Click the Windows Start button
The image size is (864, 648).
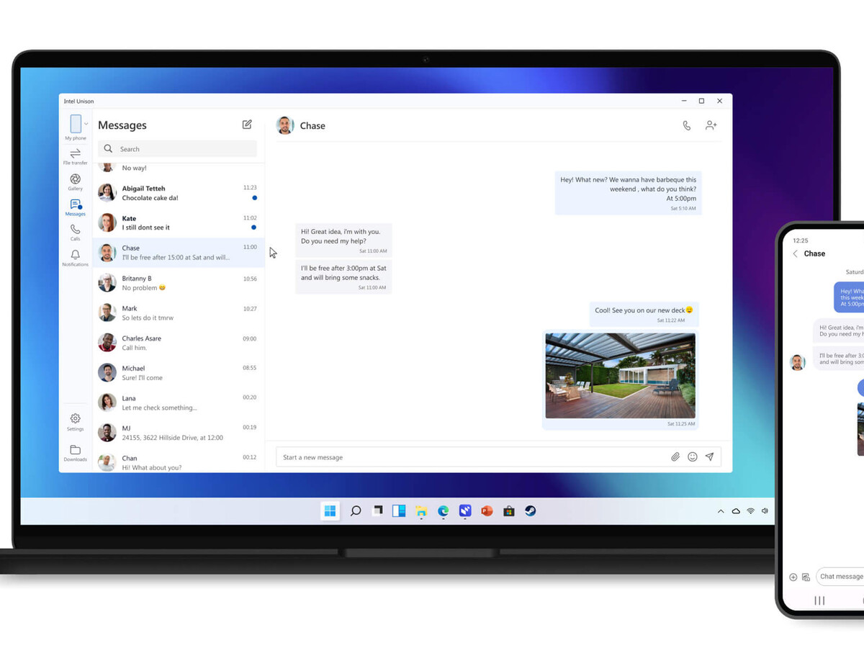(x=330, y=511)
